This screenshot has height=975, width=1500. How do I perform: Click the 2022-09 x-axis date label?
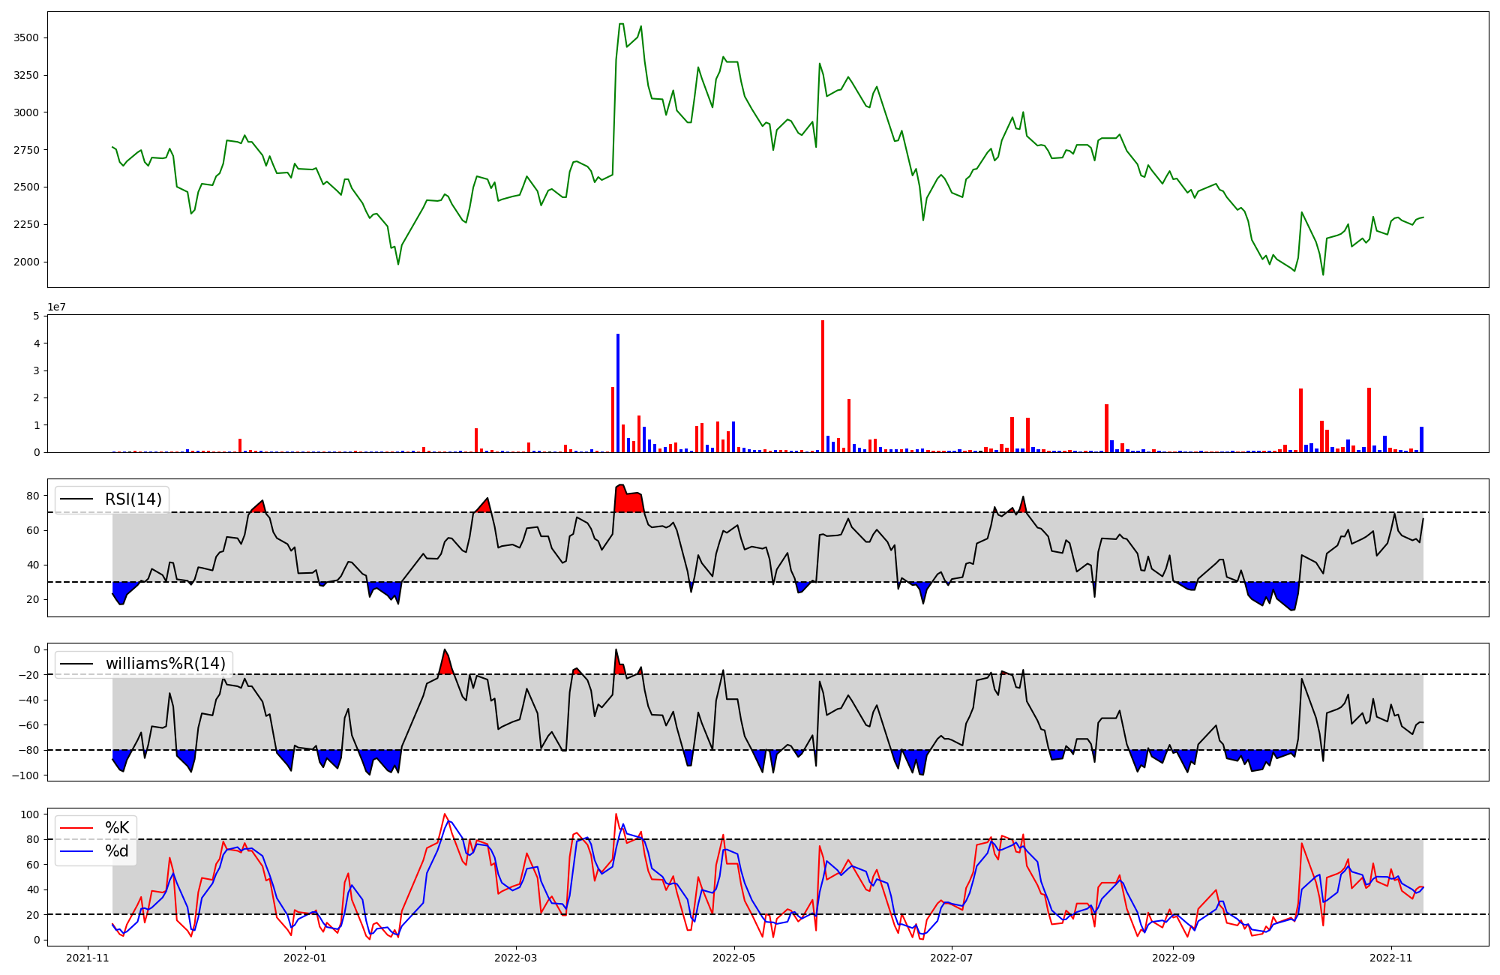(1173, 958)
